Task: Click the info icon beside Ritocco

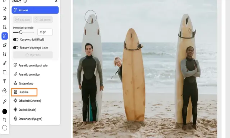Action: tap(25, 1)
